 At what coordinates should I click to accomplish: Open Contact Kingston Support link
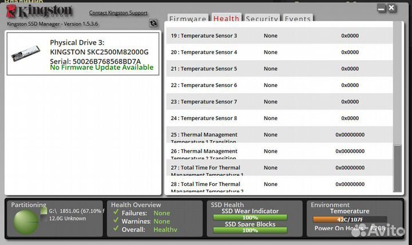point(118,13)
